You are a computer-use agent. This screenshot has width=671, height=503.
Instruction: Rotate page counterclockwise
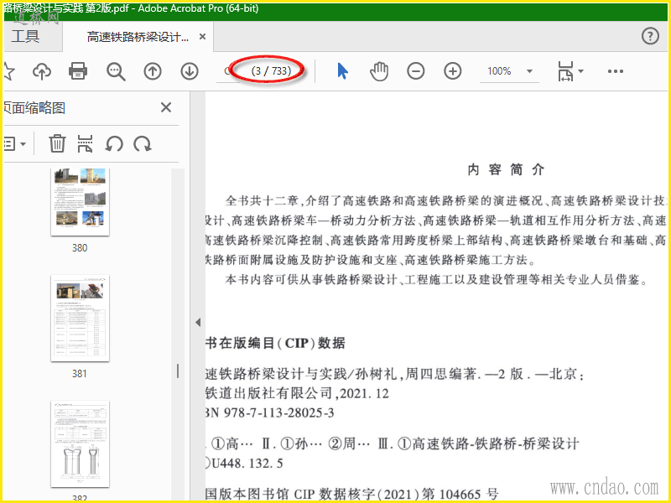pos(114,143)
